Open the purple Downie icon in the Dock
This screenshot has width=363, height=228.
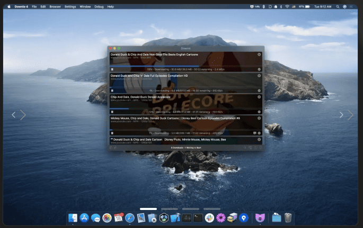(x=260, y=218)
